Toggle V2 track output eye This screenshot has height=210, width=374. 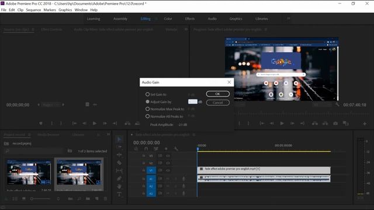click(x=168, y=163)
